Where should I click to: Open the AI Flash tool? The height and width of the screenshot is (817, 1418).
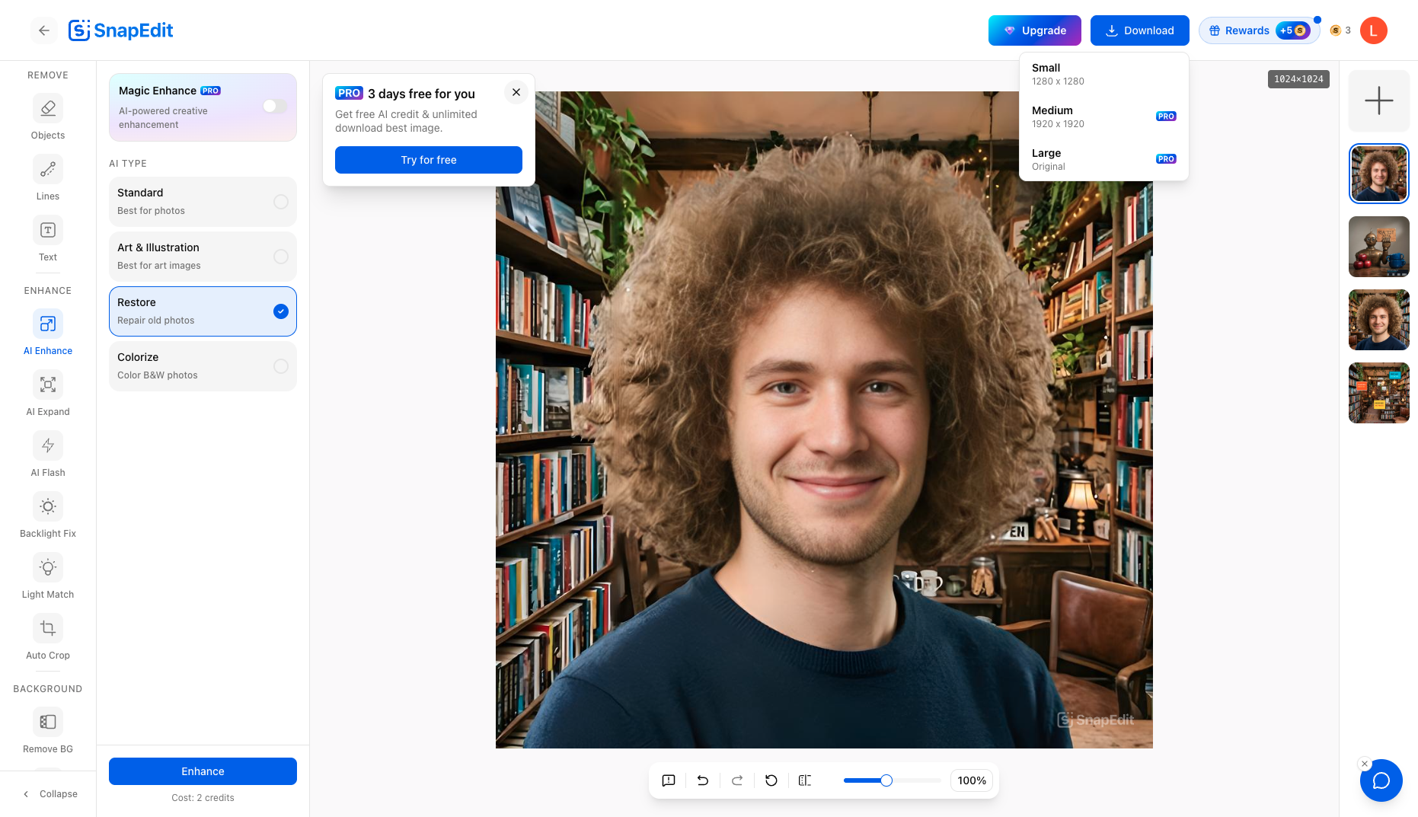click(x=48, y=455)
